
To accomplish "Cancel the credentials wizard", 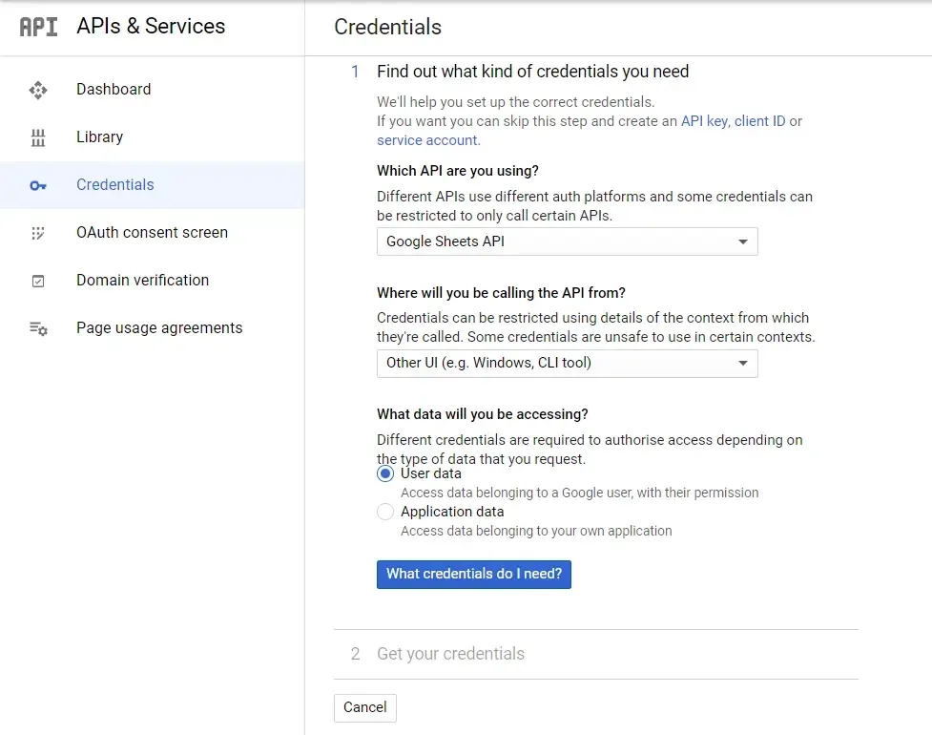I will [x=365, y=707].
